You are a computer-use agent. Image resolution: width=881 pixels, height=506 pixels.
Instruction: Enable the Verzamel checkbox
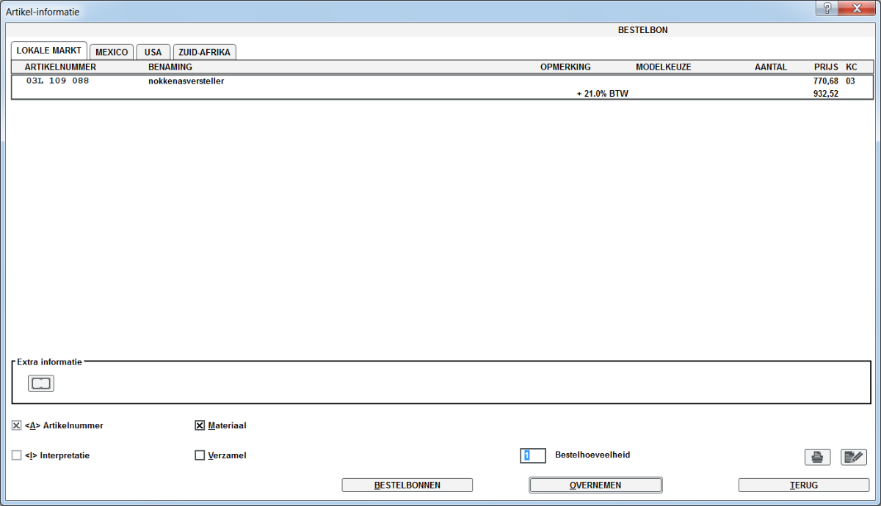[200, 455]
